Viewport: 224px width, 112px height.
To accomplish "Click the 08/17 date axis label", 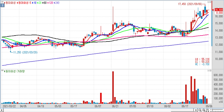I will coord(185,106).
